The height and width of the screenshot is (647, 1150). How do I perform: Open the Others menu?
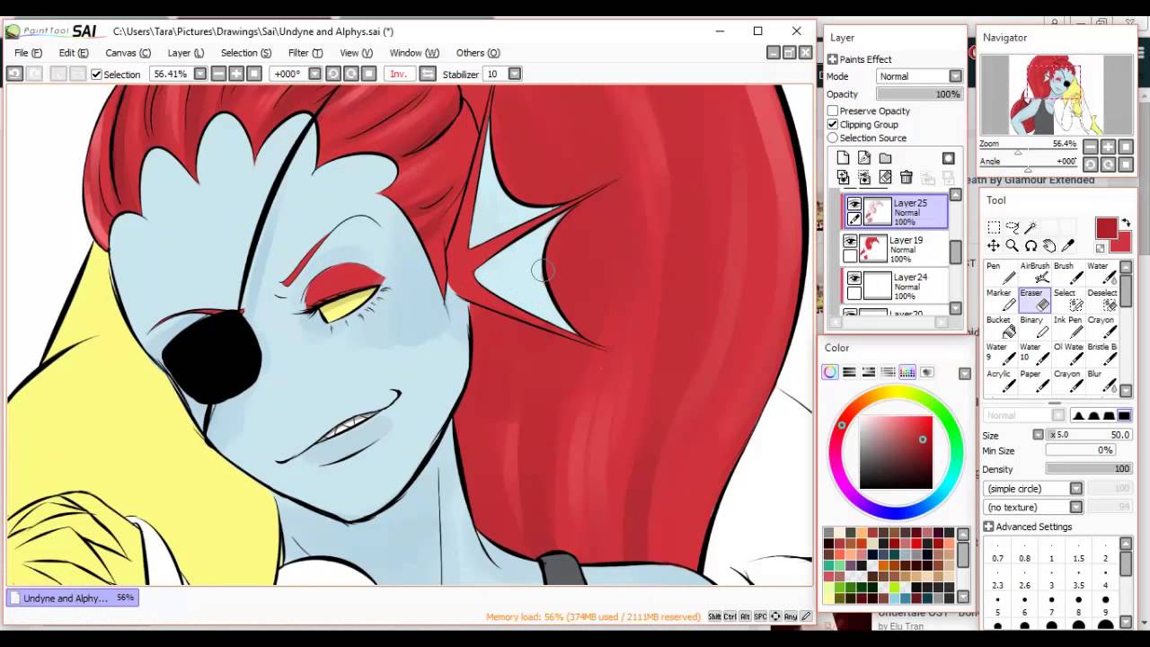click(478, 53)
